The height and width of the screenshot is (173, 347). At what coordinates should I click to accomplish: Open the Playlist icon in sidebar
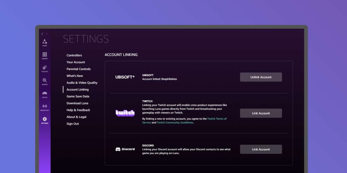pyautogui.click(x=44, y=68)
